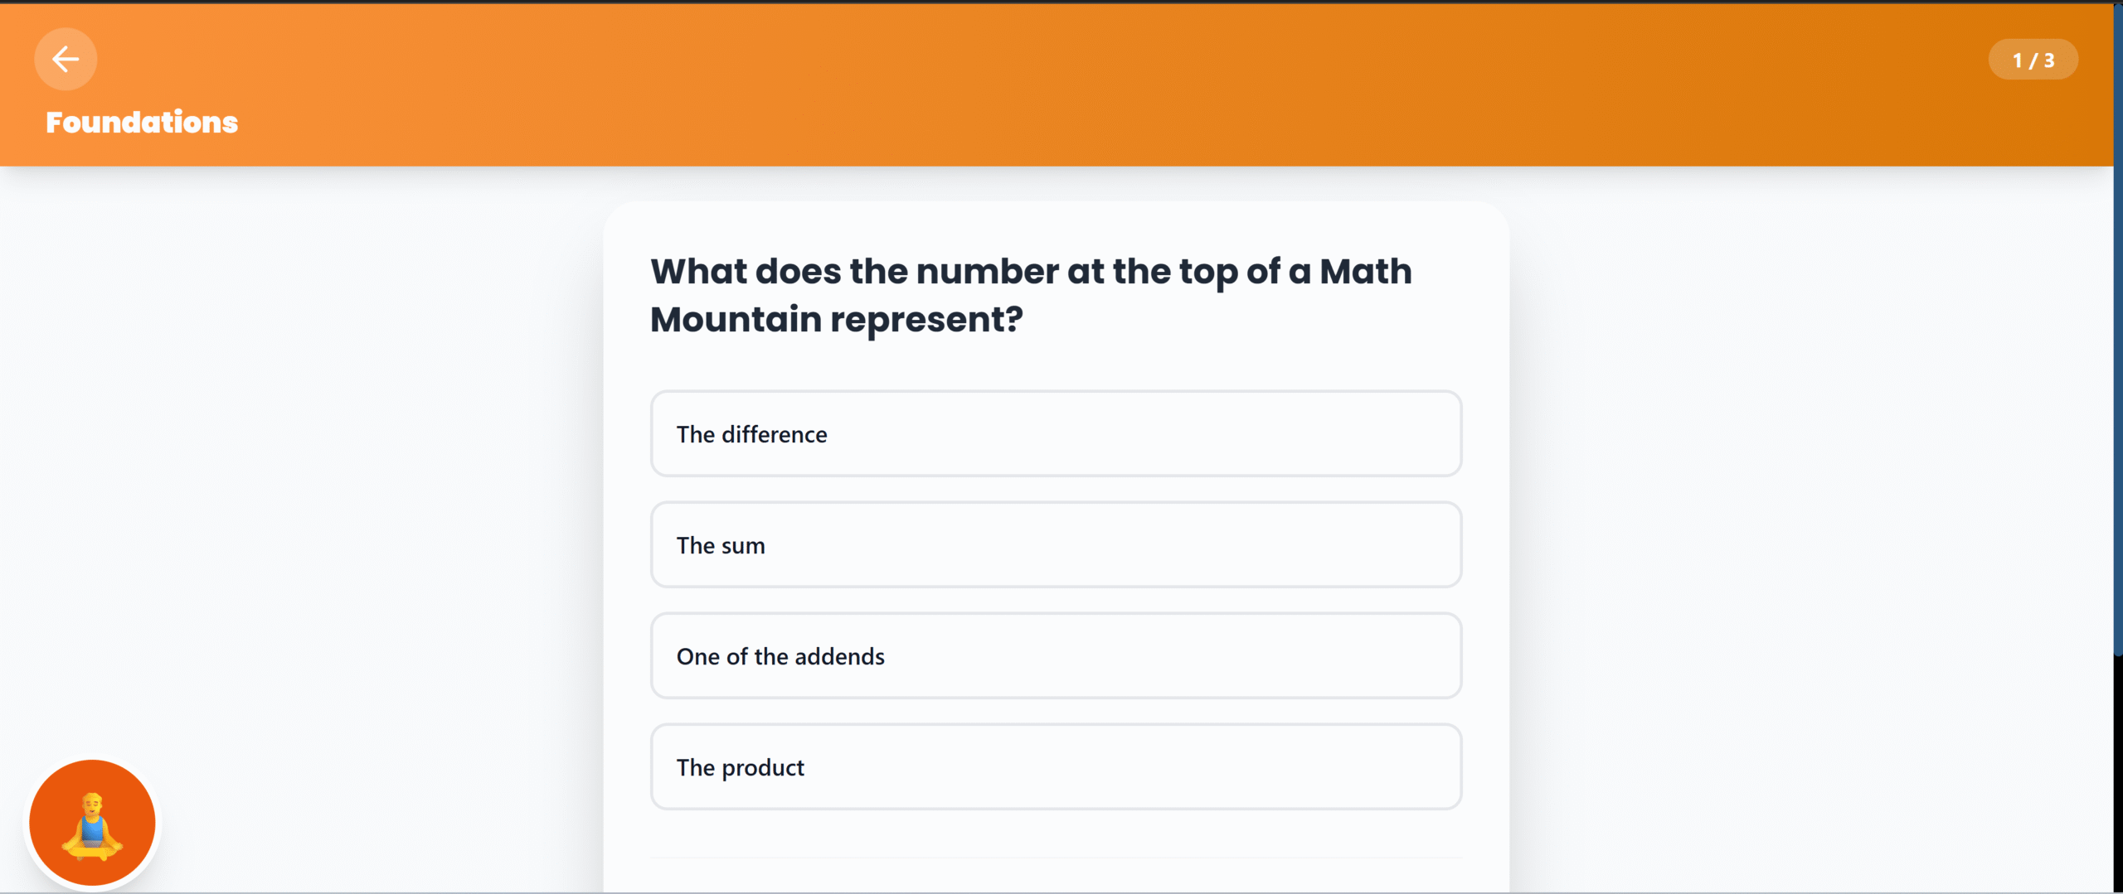Screen dimensions: 2123x894
Task: Click the Foundations heading
Action: [x=142, y=123]
